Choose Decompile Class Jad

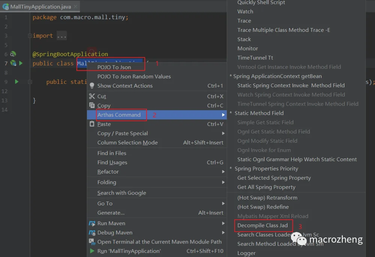click(x=262, y=226)
